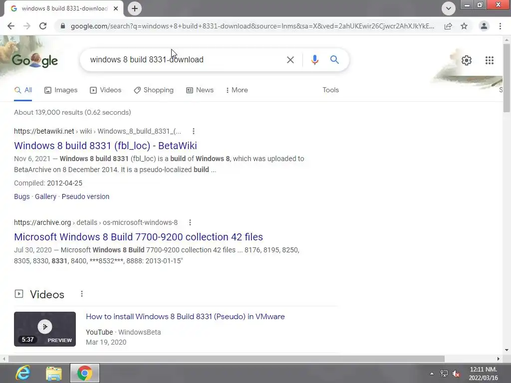Click the lock icon in the address bar
Screen dimensions: 511x383
click(x=63, y=26)
